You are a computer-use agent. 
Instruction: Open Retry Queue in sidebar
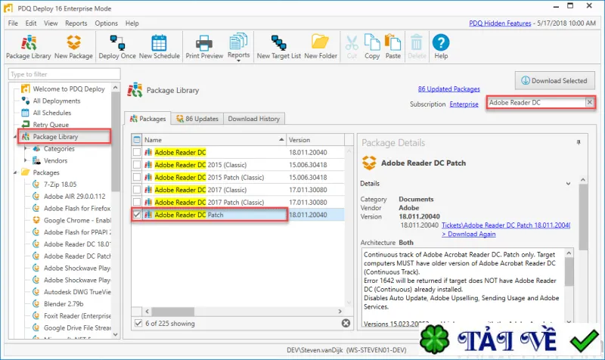pos(51,125)
